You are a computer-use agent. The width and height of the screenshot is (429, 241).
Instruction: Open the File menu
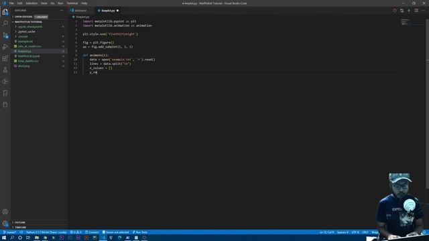pos(11,3)
